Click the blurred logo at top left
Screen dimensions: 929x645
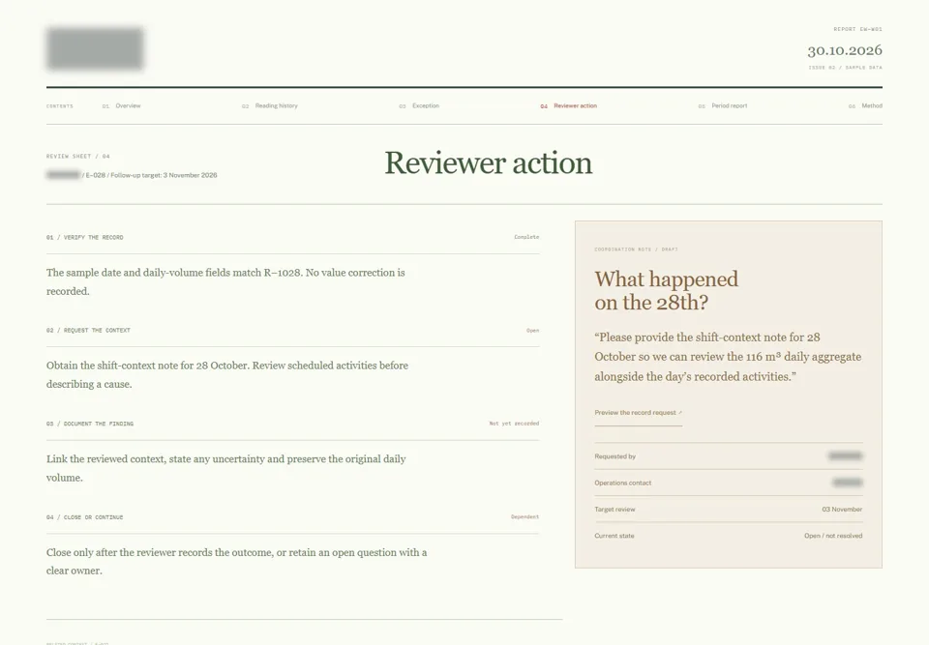point(95,48)
